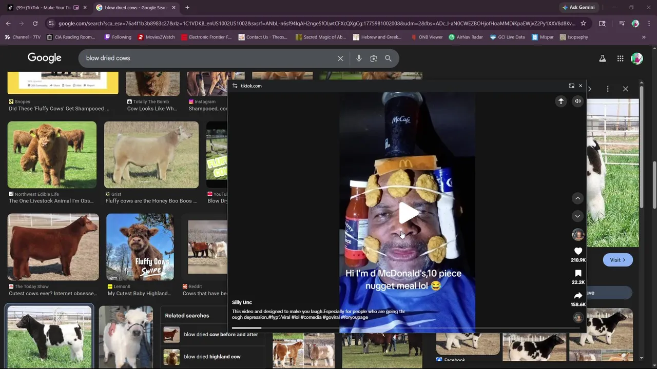The image size is (657, 369).
Task: Open a new browser tab
Action: [187, 8]
